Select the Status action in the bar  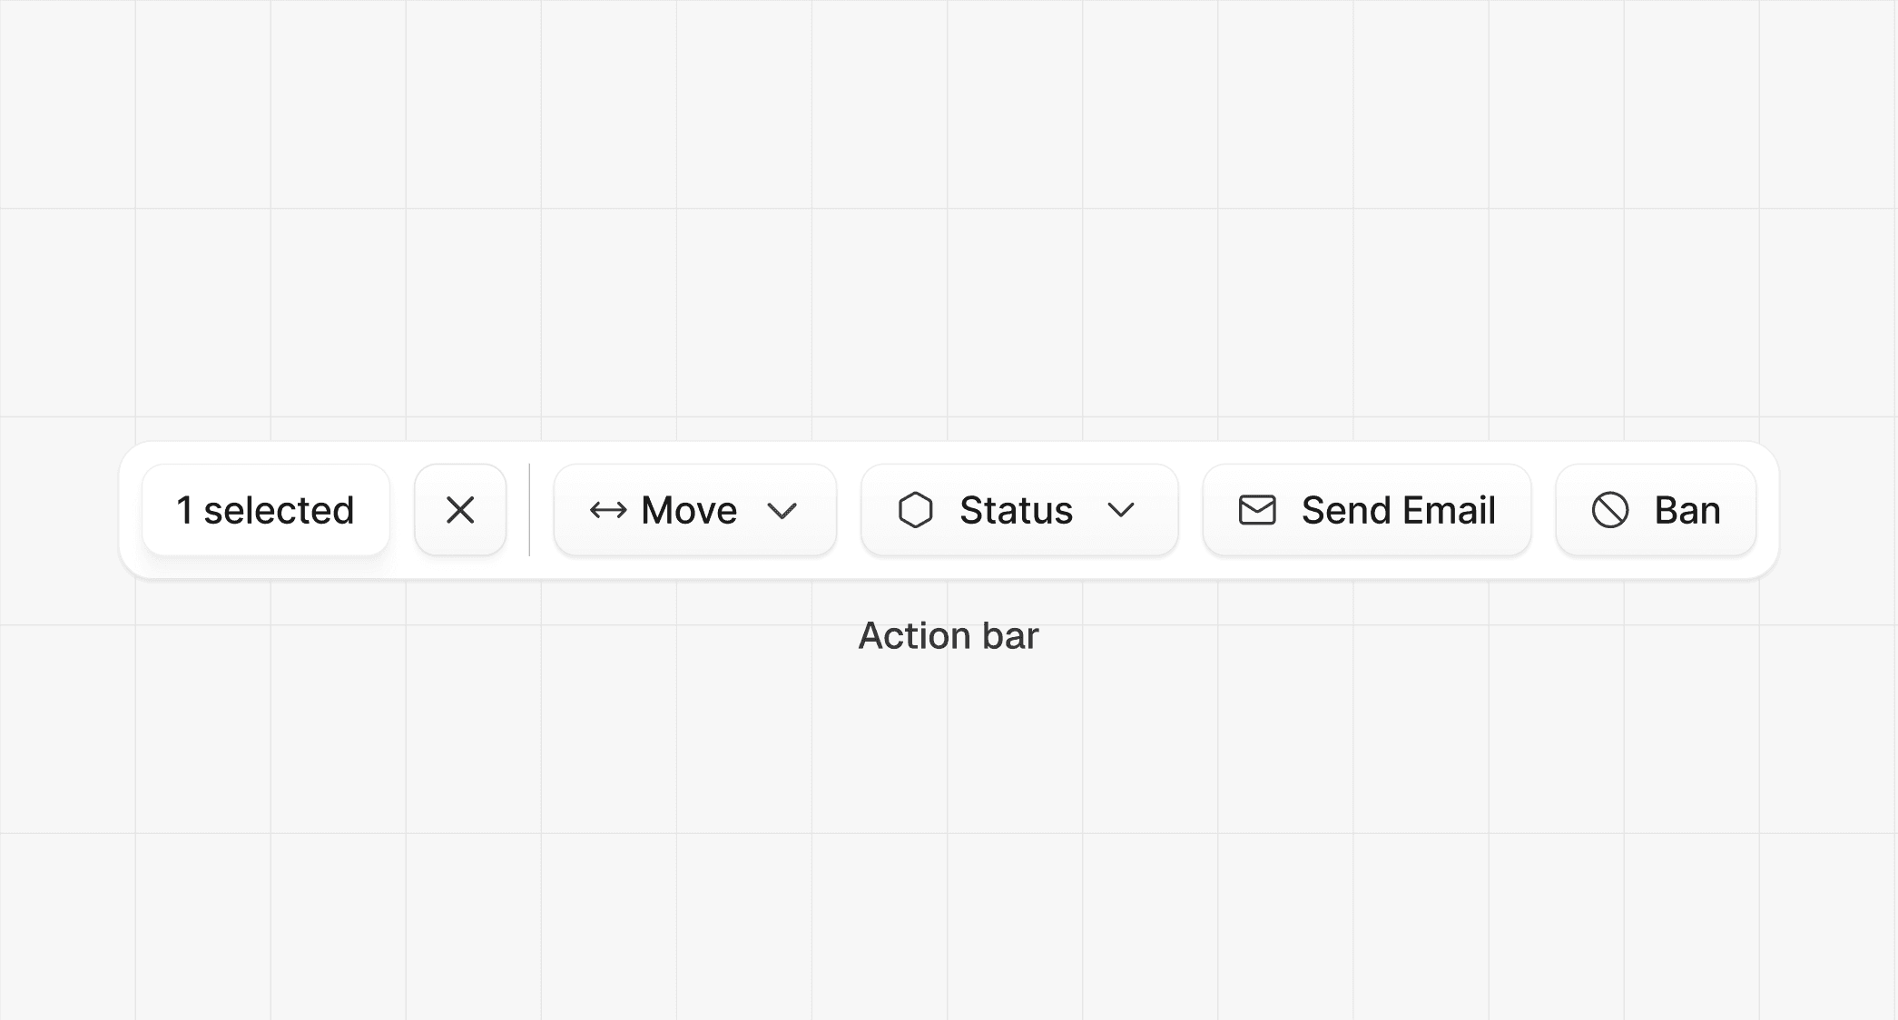coord(1018,509)
